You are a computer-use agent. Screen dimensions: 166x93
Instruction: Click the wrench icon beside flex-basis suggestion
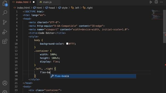pos(52,76)
